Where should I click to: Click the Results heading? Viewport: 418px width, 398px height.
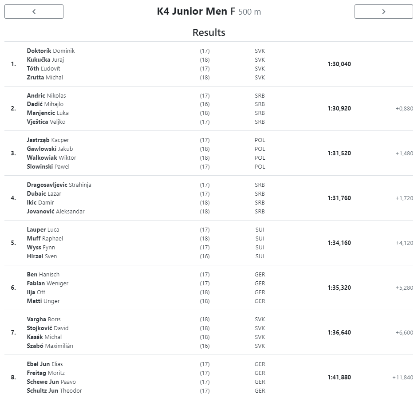coord(209,32)
